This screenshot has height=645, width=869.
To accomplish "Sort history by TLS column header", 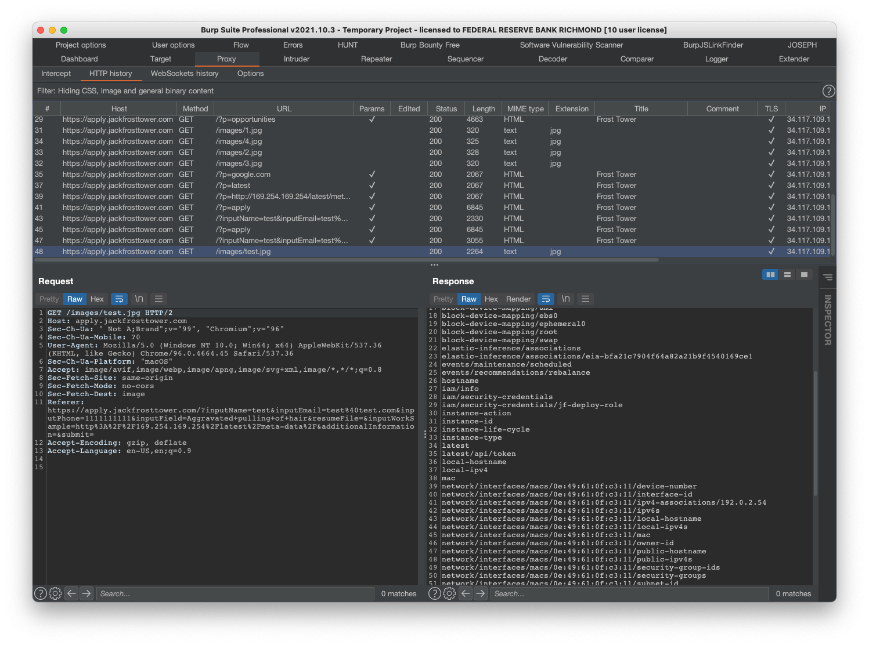I will point(771,108).
